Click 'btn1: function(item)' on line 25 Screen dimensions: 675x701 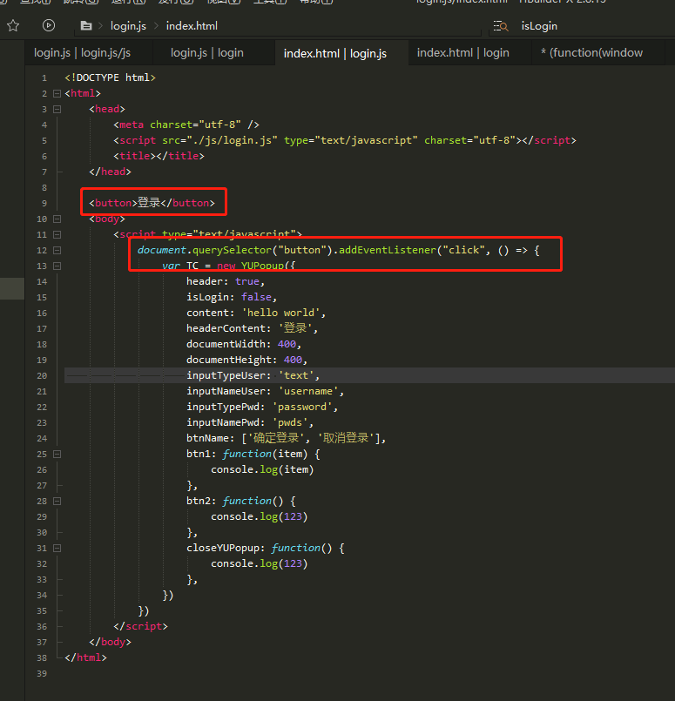[x=246, y=454]
